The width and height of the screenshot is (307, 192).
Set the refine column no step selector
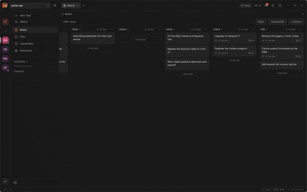tap(102, 29)
